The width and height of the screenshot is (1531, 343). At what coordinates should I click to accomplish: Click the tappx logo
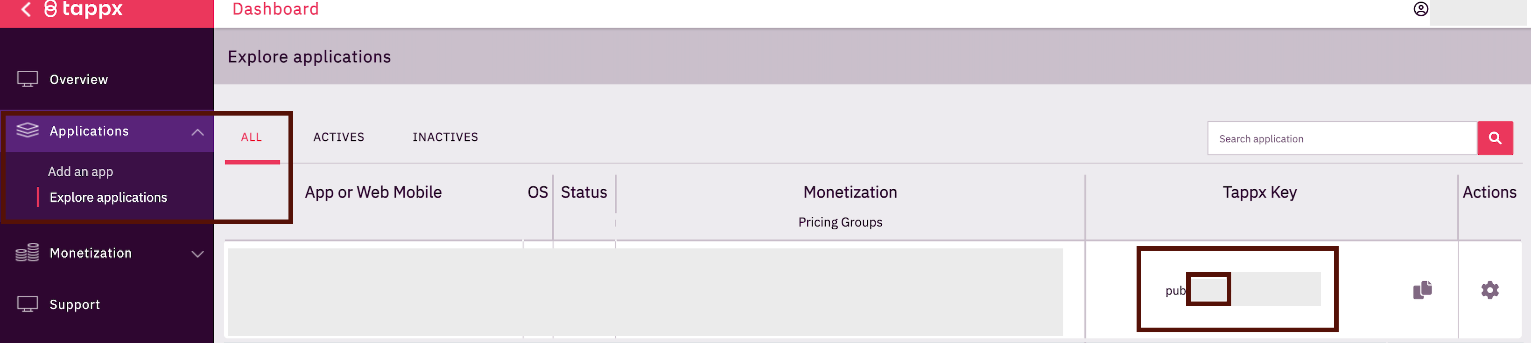[x=84, y=9]
